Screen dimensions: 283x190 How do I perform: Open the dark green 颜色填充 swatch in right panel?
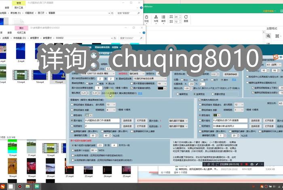click(x=217, y=115)
